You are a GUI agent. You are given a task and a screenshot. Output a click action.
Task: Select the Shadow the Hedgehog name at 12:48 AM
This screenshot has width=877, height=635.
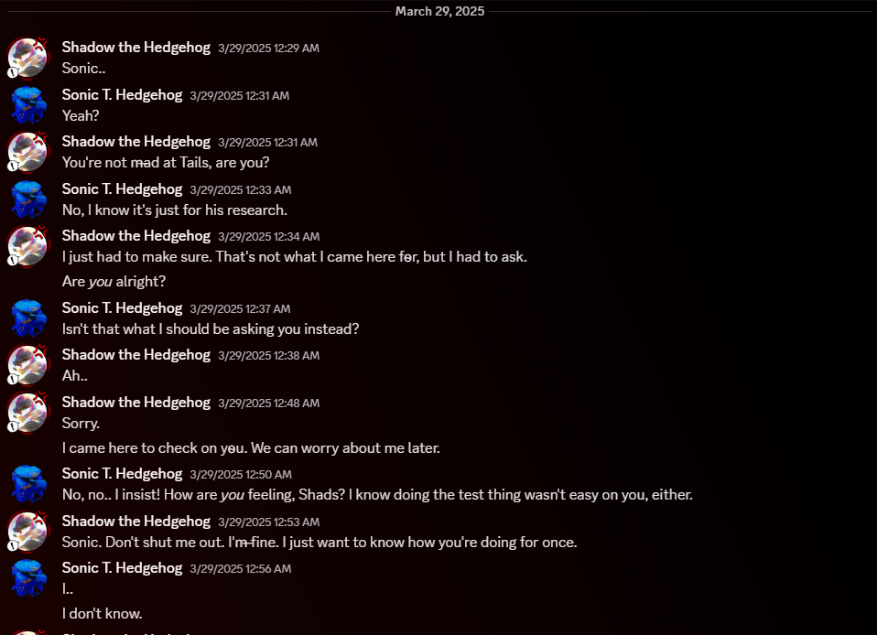coord(135,402)
